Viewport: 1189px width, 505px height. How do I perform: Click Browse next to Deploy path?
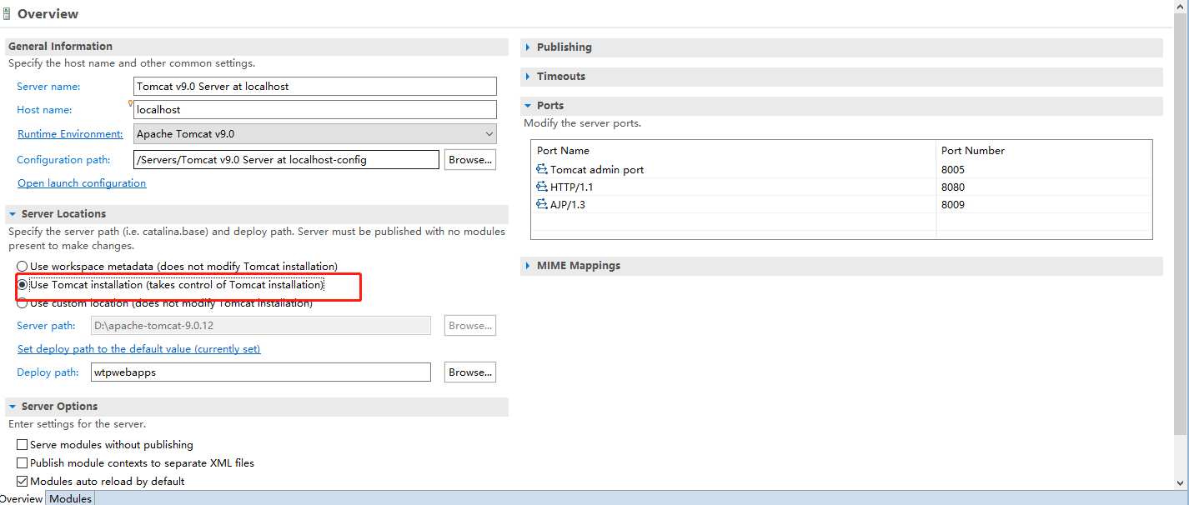(470, 372)
